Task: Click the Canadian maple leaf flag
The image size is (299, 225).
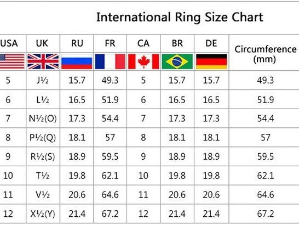Action: tap(143, 61)
